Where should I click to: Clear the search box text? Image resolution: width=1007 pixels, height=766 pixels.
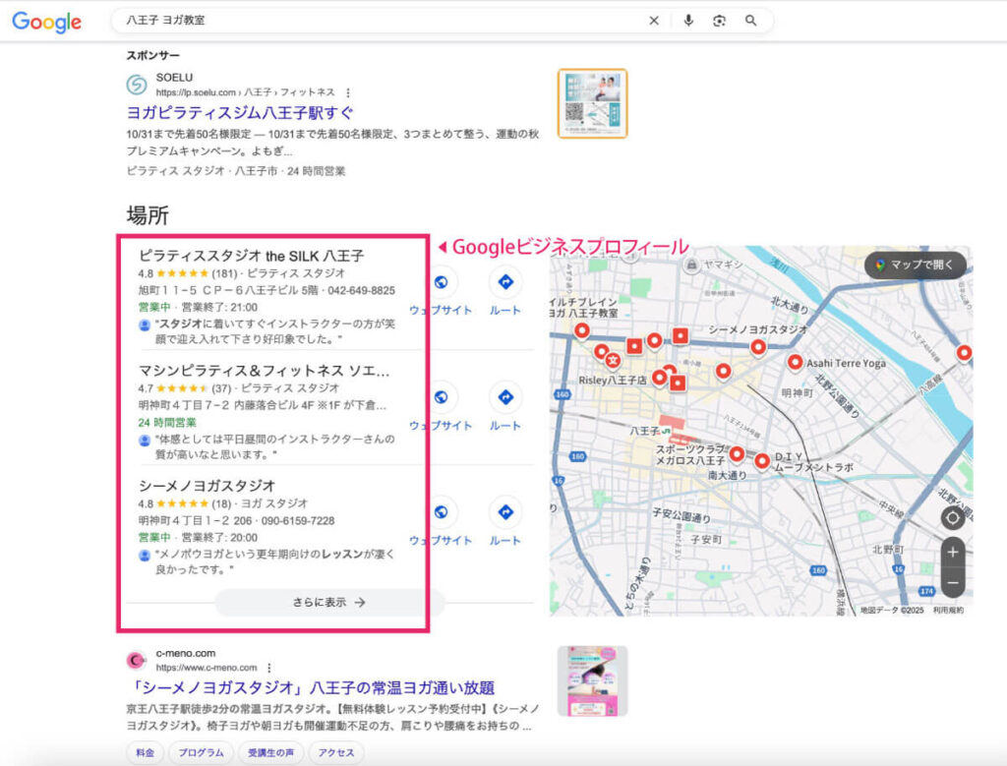[x=654, y=21]
